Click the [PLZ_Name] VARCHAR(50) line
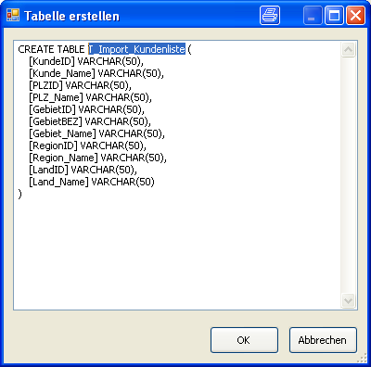The width and height of the screenshot is (371, 367). click(x=91, y=97)
